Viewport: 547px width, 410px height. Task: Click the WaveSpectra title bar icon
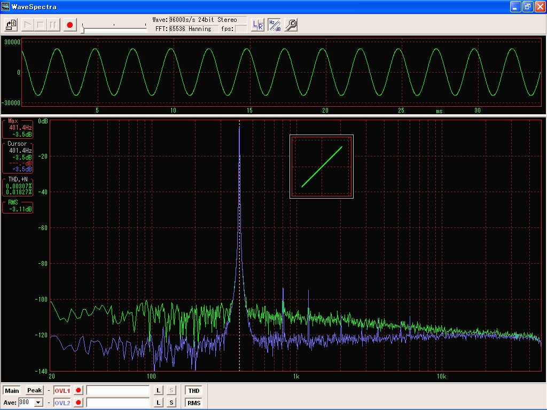pyautogui.click(x=5, y=6)
